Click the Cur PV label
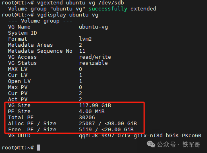The height and width of the screenshot is (153, 207). click(18, 93)
